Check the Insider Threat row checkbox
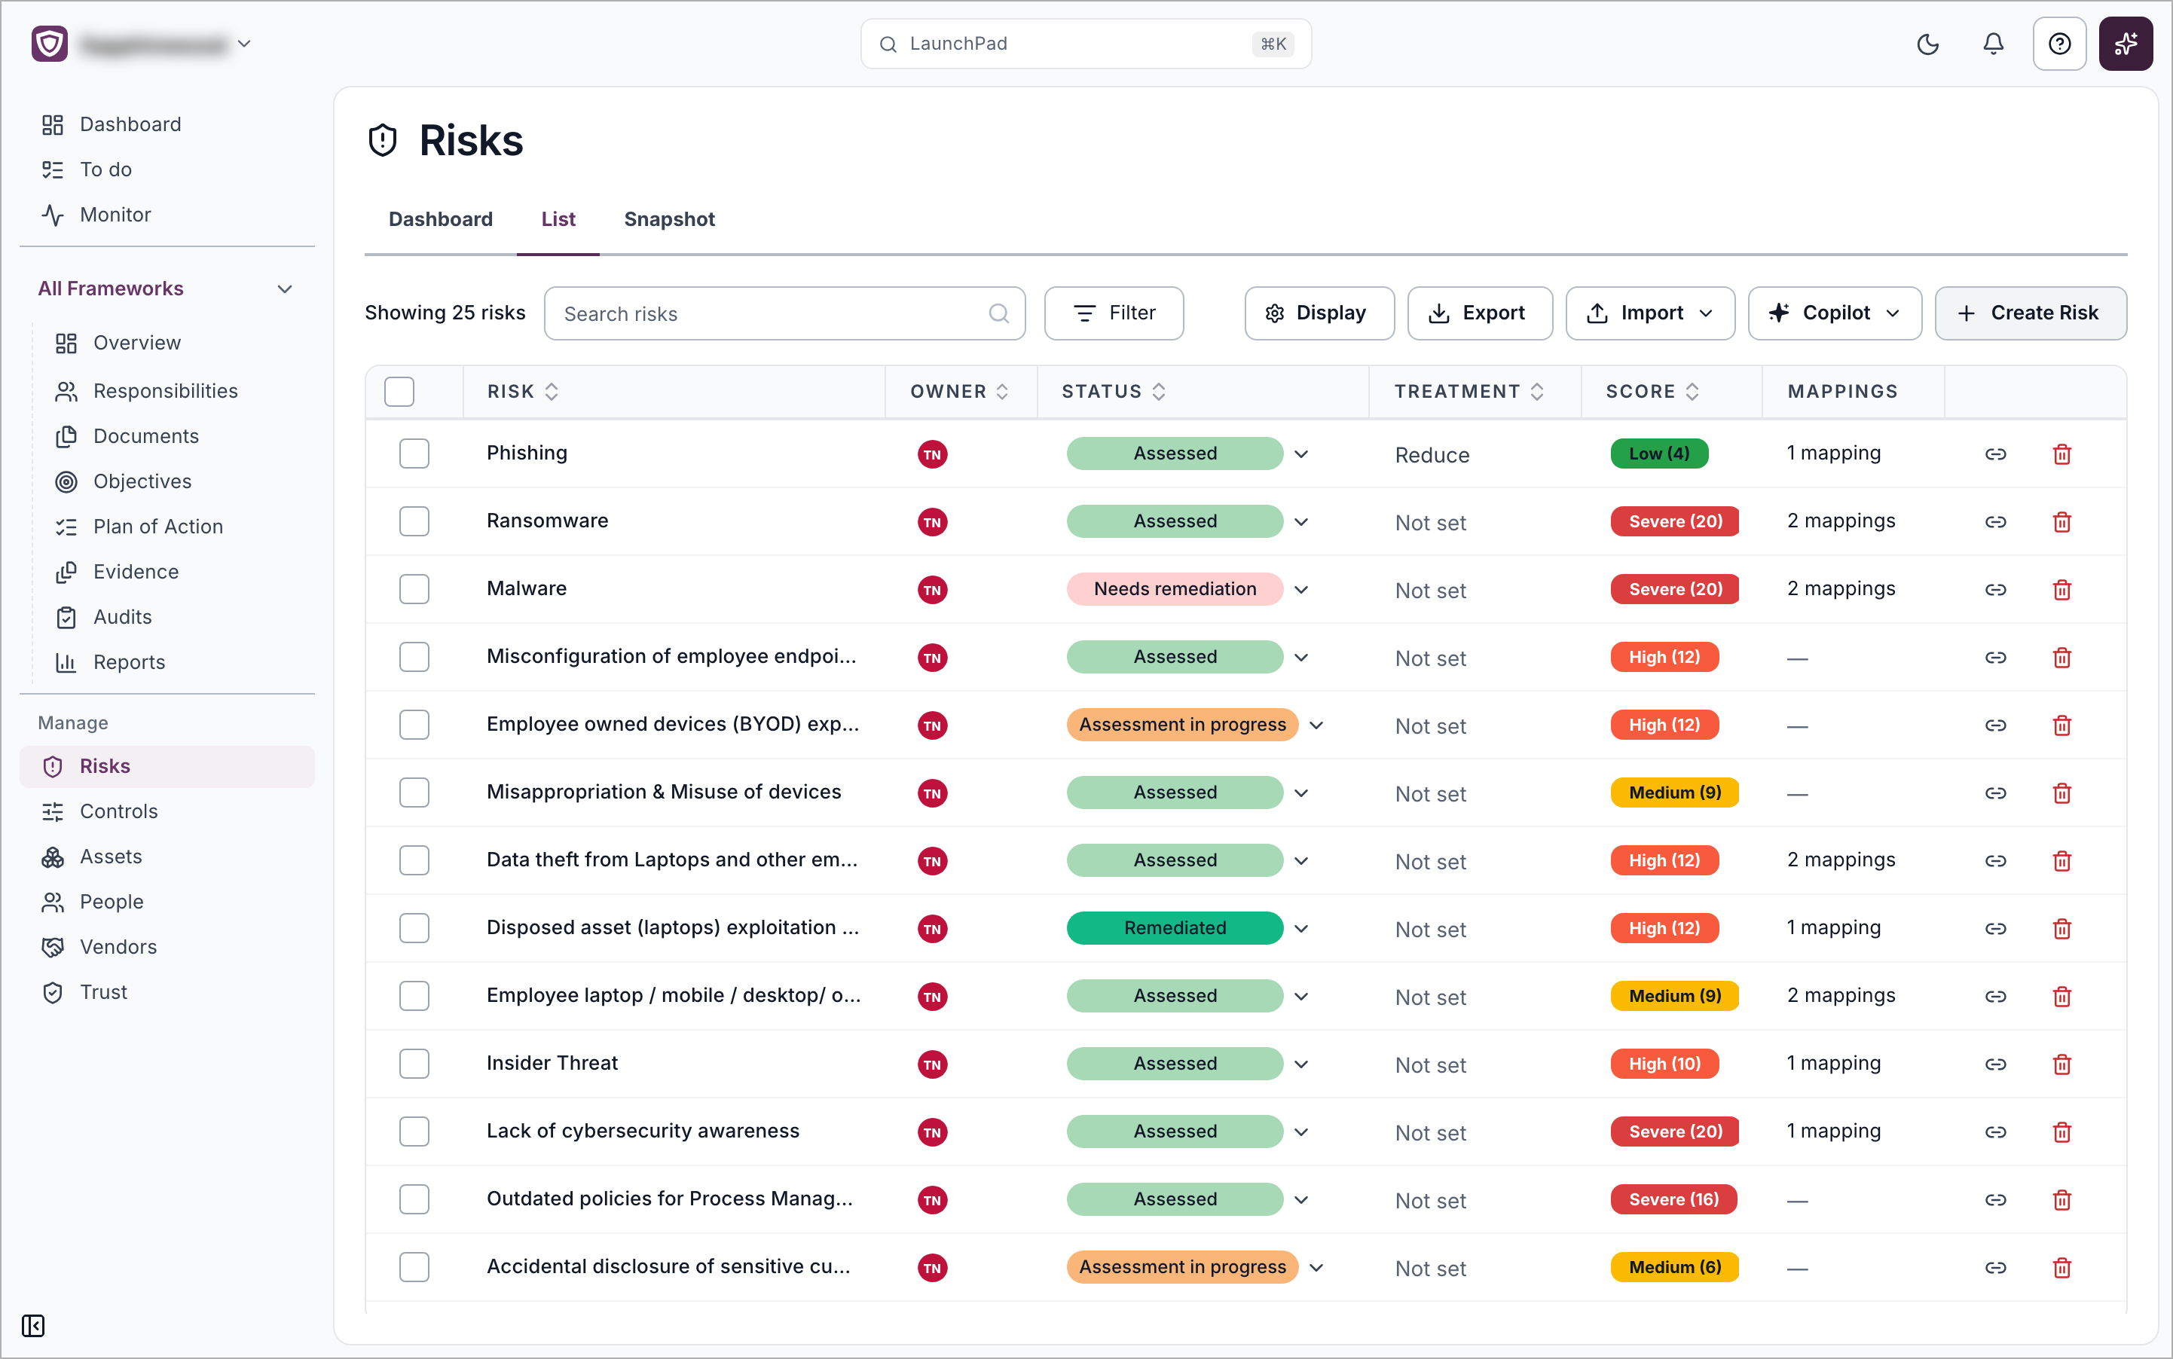The image size is (2173, 1359). (414, 1063)
